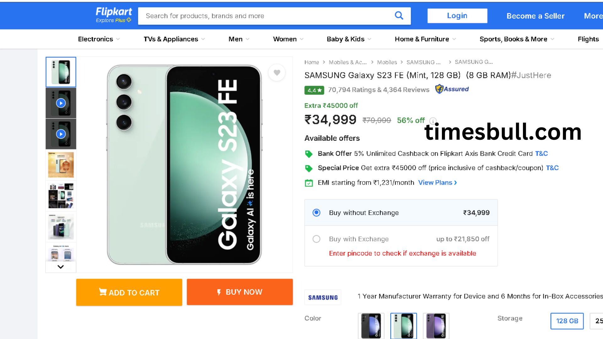Open the Women category menu
This screenshot has height=339, width=603.
click(288, 39)
